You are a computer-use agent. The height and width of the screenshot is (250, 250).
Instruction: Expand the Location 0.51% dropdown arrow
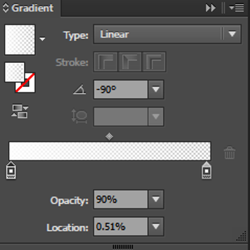click(156, 227)
